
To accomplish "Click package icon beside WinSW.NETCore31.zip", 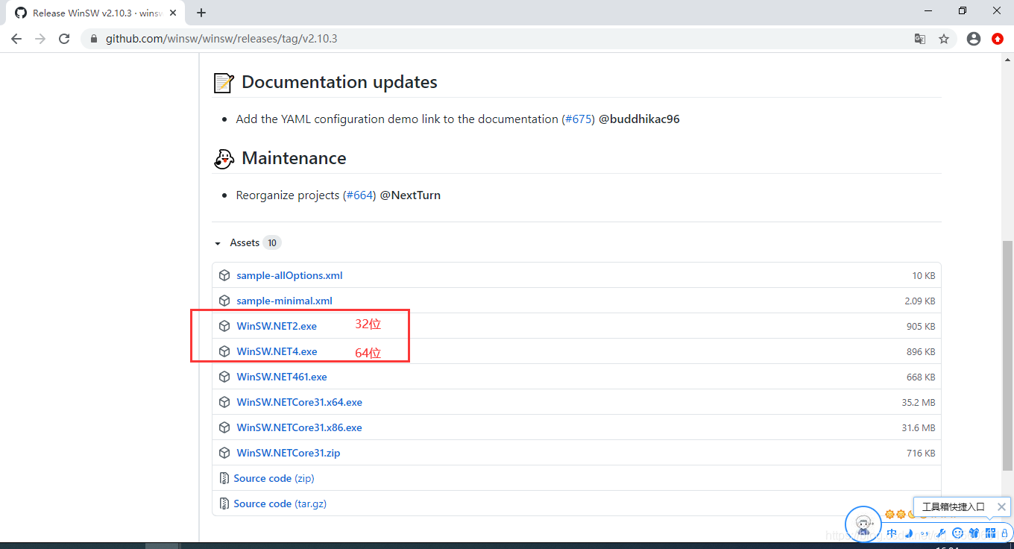I will pos(224,453).
